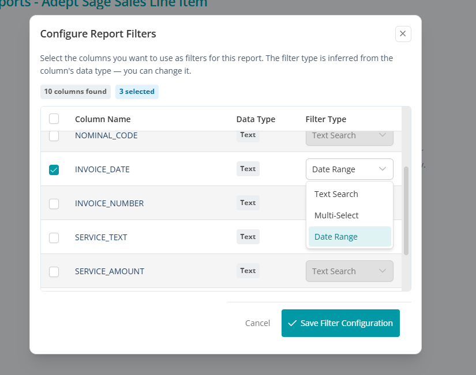Choose Text Search option in dropdown list
The width and height of the screenshot is (476, 375).
[350, 194]
